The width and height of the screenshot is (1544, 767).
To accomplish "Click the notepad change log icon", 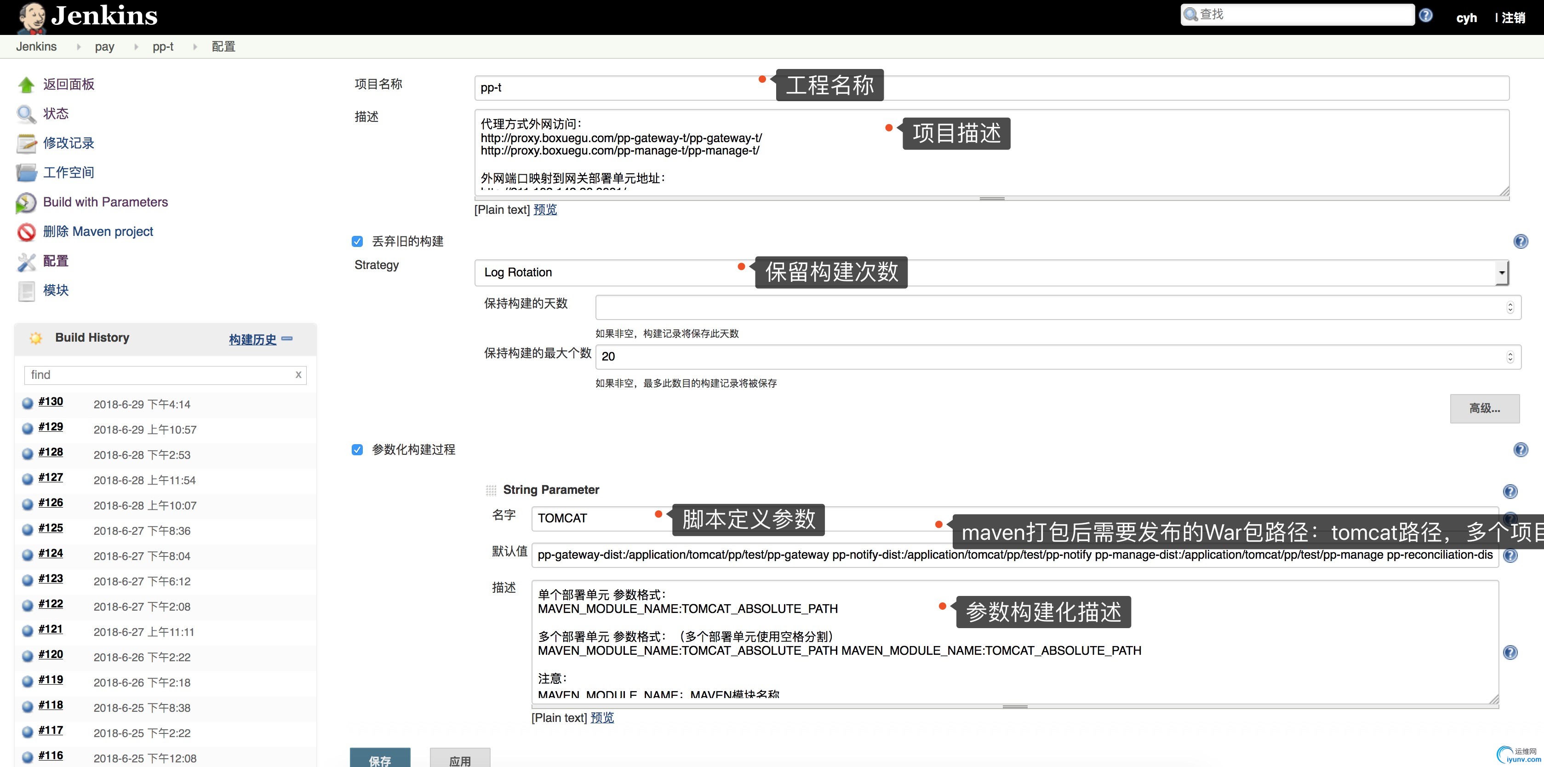I will pos(26,143).
